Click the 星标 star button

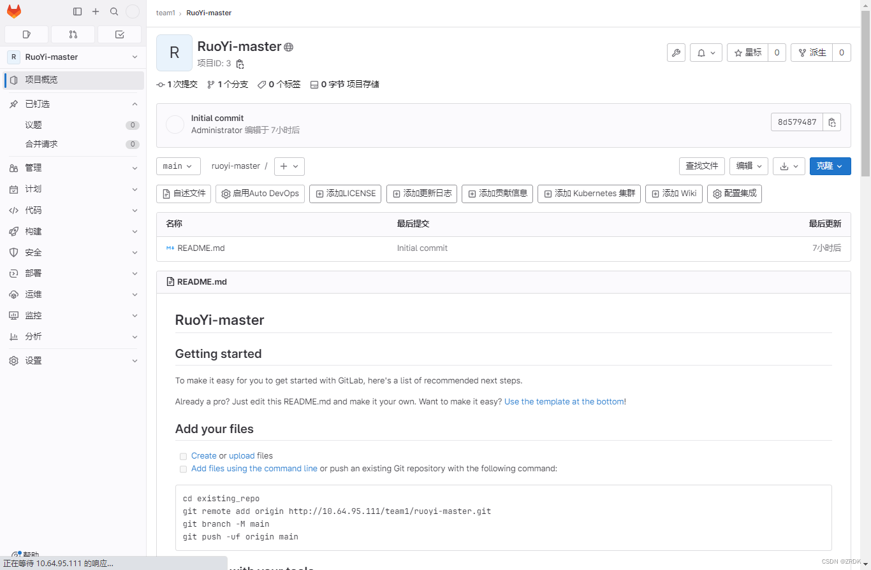747,53
